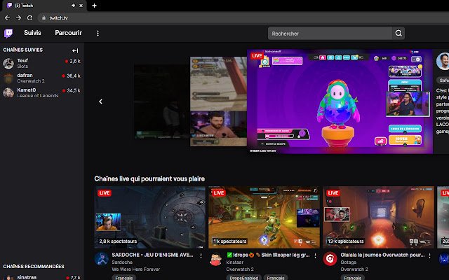Screen dimensions: 449x280
Task: Click the "Chaînes live qui pourraient vous plaire" heading
Action: pyautogui.click(x=149, y=179)
